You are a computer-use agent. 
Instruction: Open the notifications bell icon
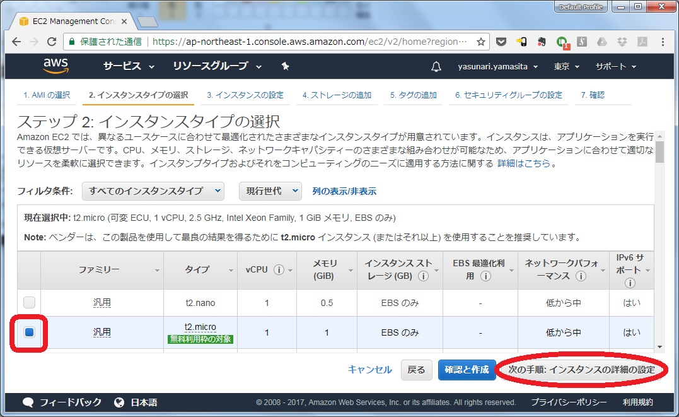click(x=436, y=67)
